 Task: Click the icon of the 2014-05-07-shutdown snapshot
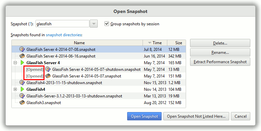pos(48,69)
